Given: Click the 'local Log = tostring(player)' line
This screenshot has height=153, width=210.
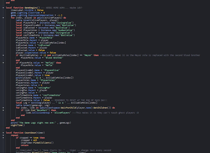Looking at the screenshot, I should coord(57,103).
